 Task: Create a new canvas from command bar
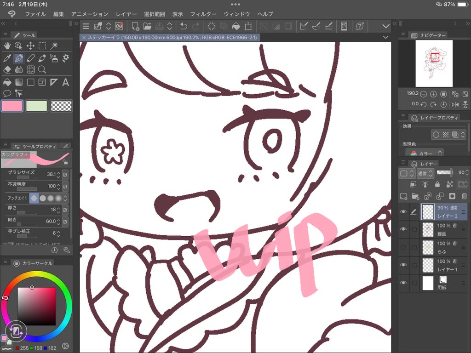tap(135, 26)
